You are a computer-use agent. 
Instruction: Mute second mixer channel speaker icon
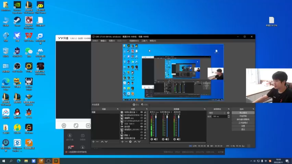tap(167, 139)
